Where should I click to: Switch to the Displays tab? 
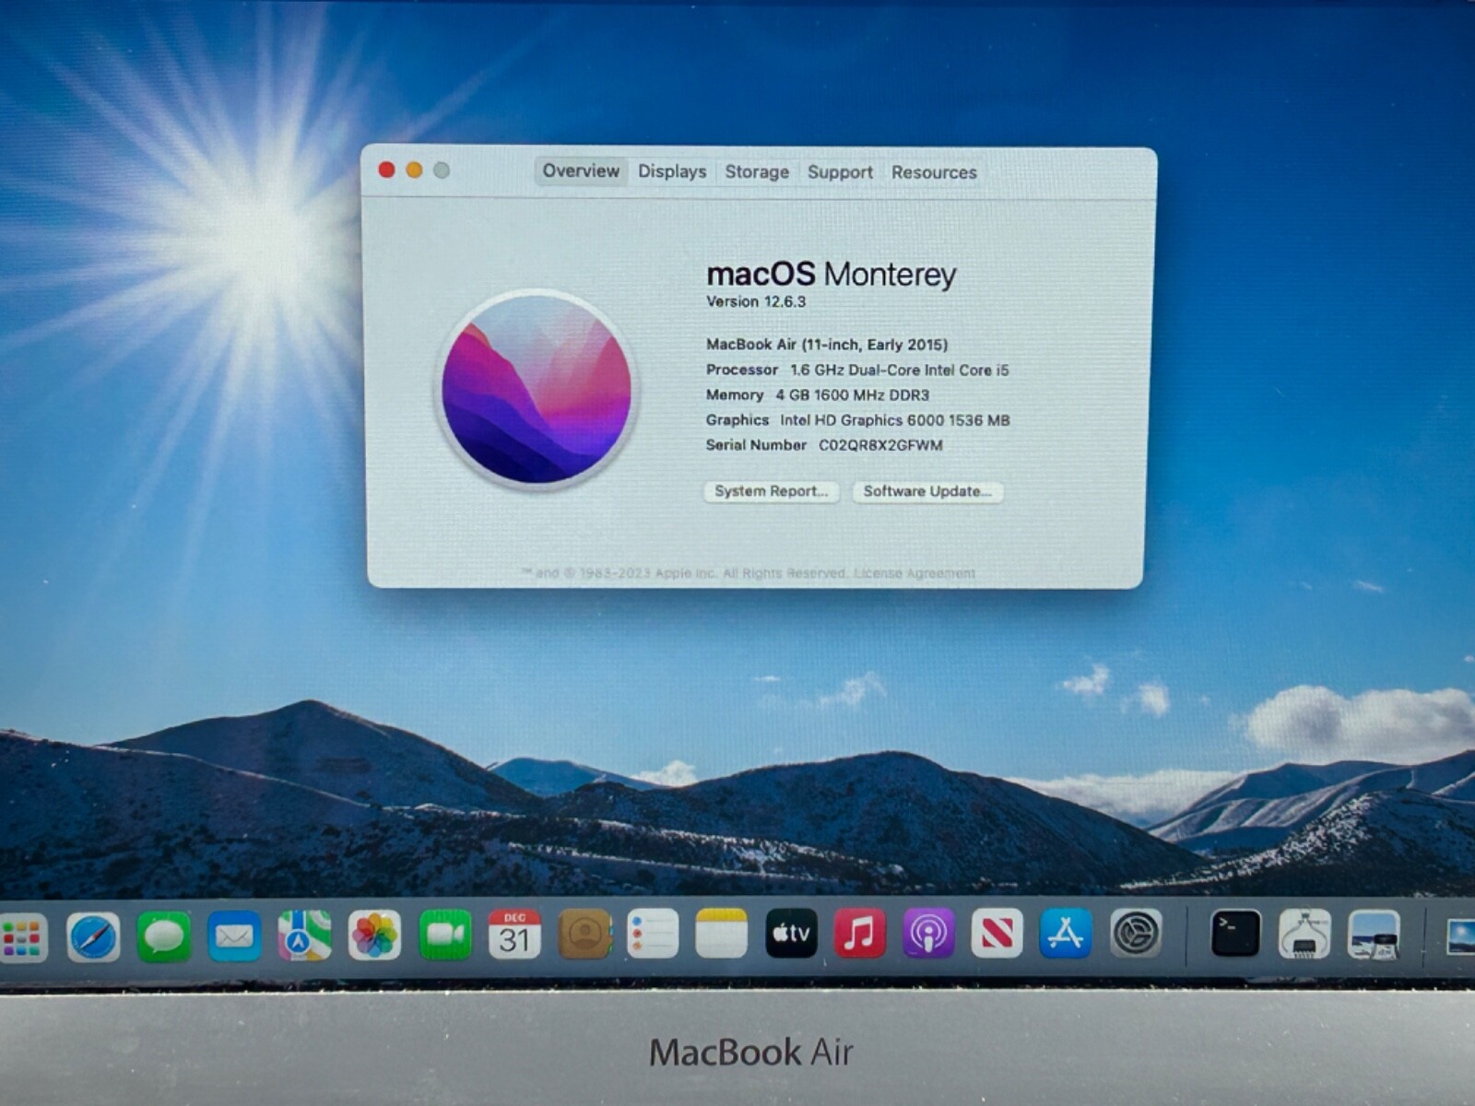tap(672, 171)
